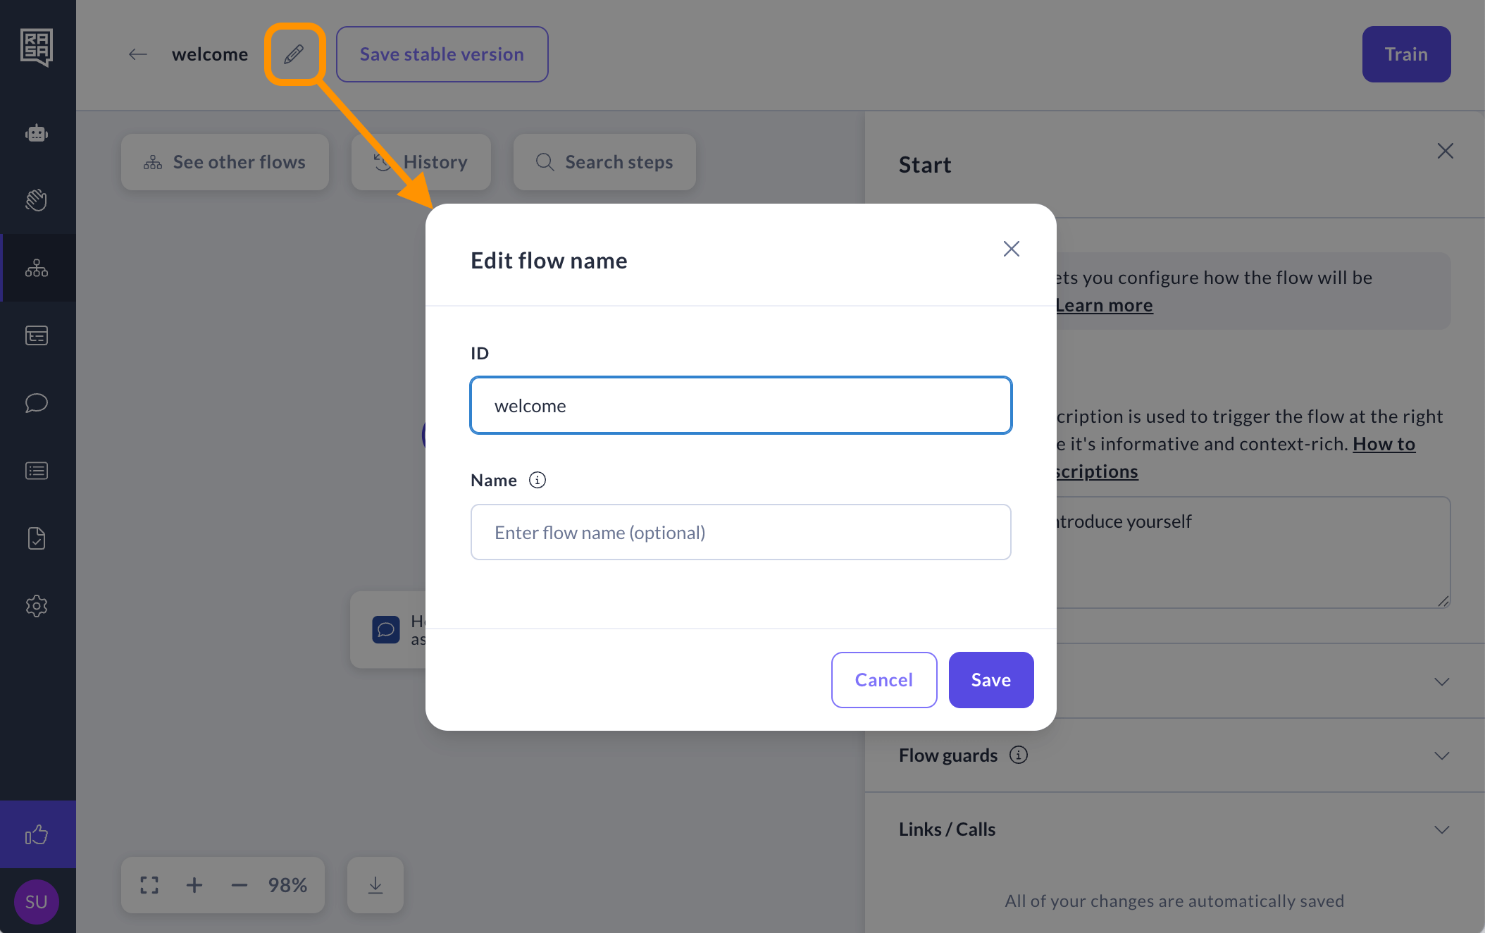The image size is (1485, 933).
Task: Click the Name field info icon
Action: click(538, 480)
